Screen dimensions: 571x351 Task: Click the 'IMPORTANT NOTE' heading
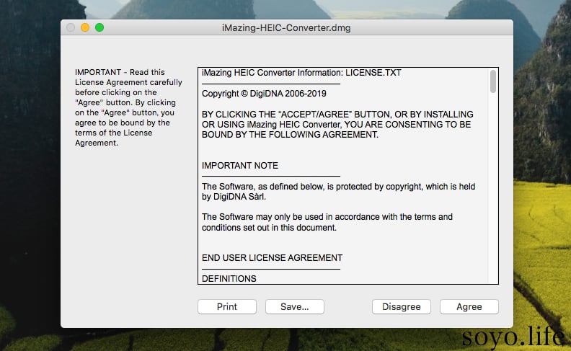[x=240, y=166]
